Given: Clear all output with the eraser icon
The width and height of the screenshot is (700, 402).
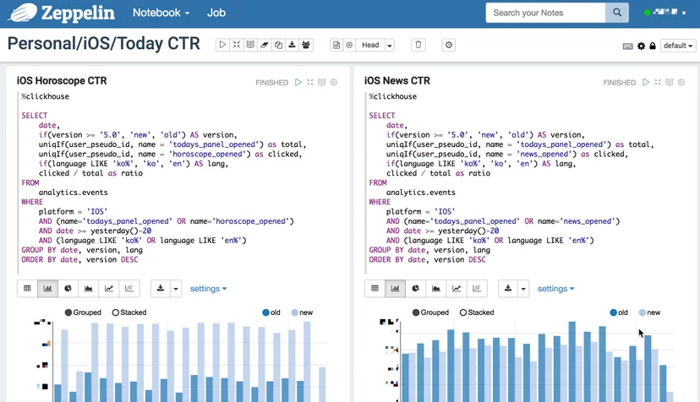Looking at the screenshot, I should click(x=265, y=45).
